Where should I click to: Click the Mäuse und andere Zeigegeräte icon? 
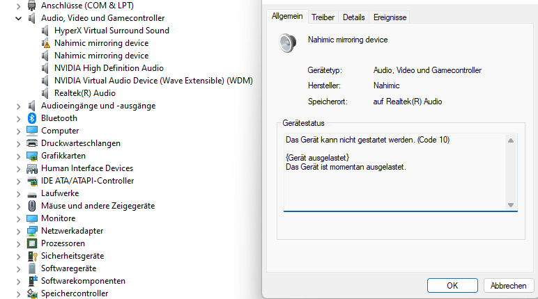[x=32, y=206]
